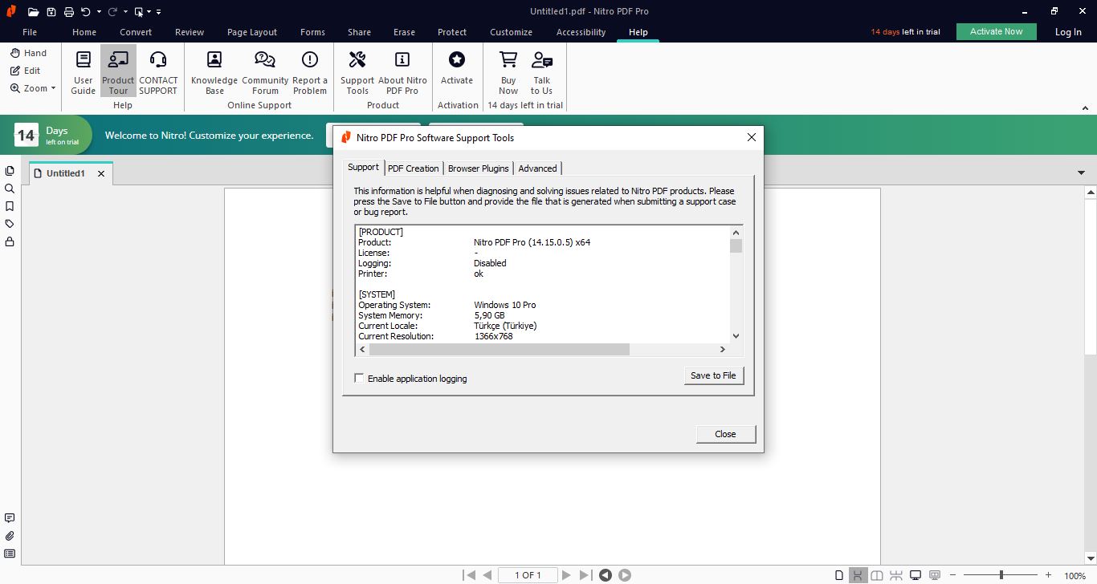Switch to single page view
1097x584 pixels.
click(839, 575)
